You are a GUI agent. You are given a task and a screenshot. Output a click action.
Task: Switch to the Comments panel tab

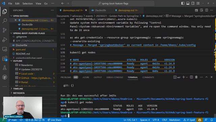coord(148,77)
